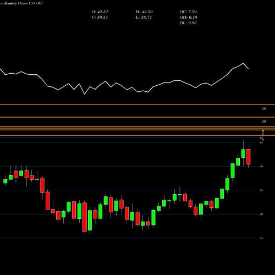Click the 39 price axis label

[261, 167]
